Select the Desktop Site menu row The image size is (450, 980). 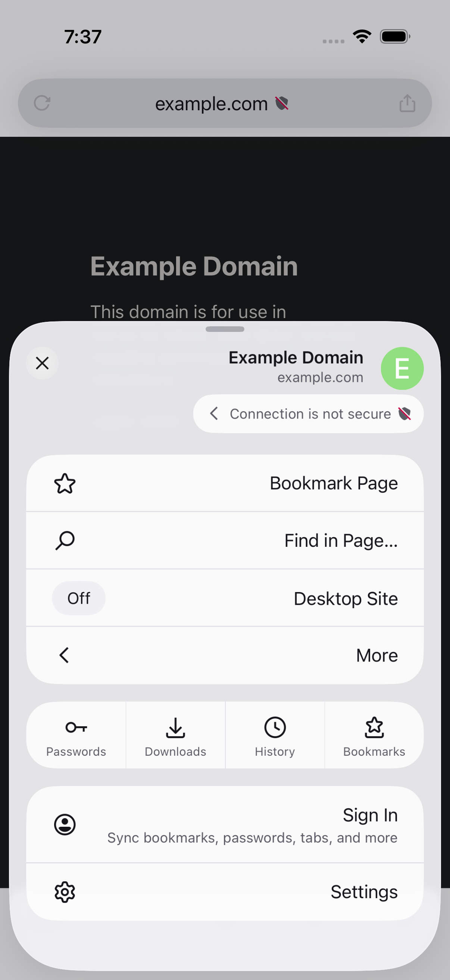[225, 598]
